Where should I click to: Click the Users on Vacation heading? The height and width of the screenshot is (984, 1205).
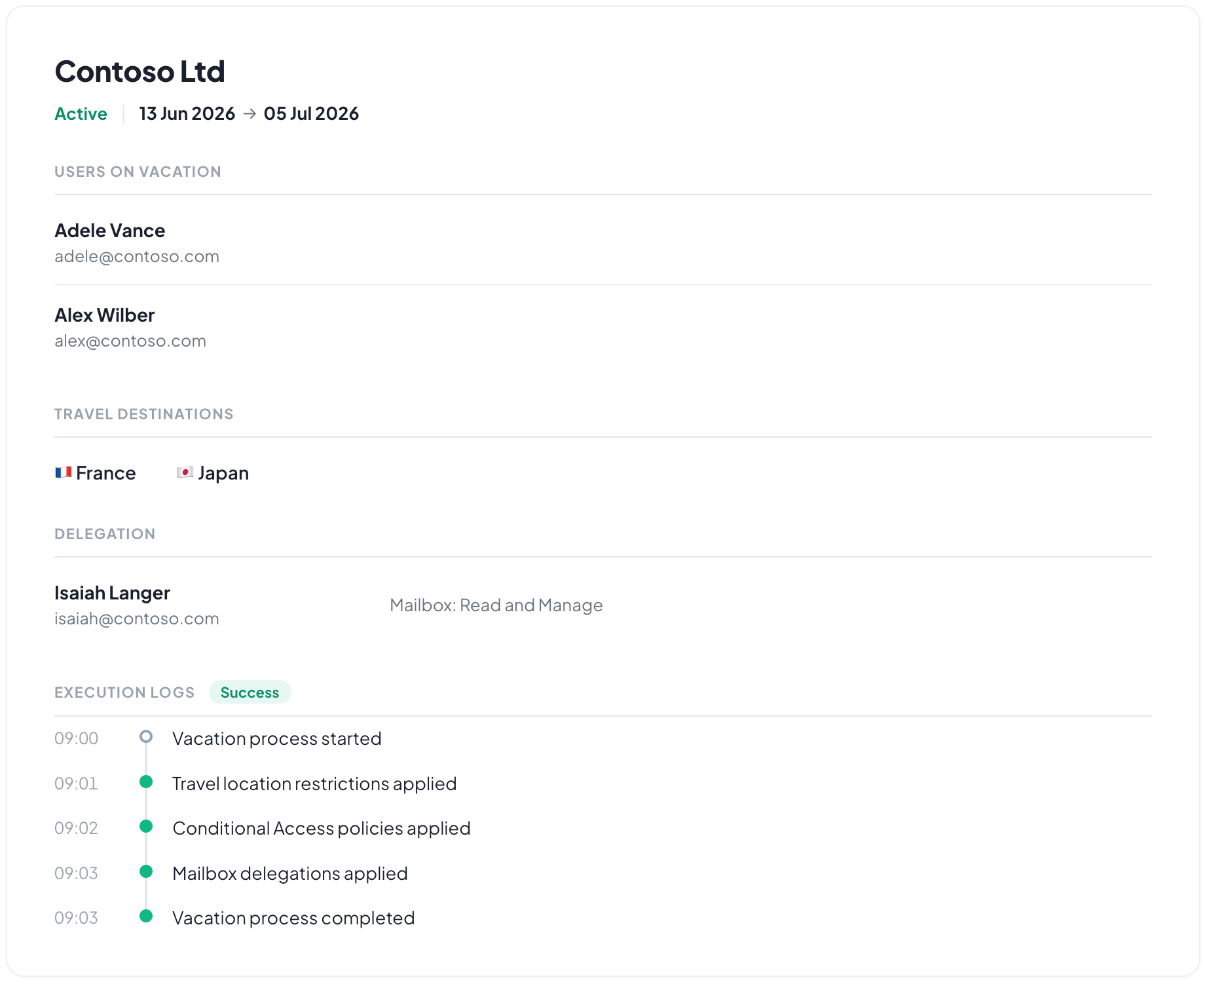[138, 172]
